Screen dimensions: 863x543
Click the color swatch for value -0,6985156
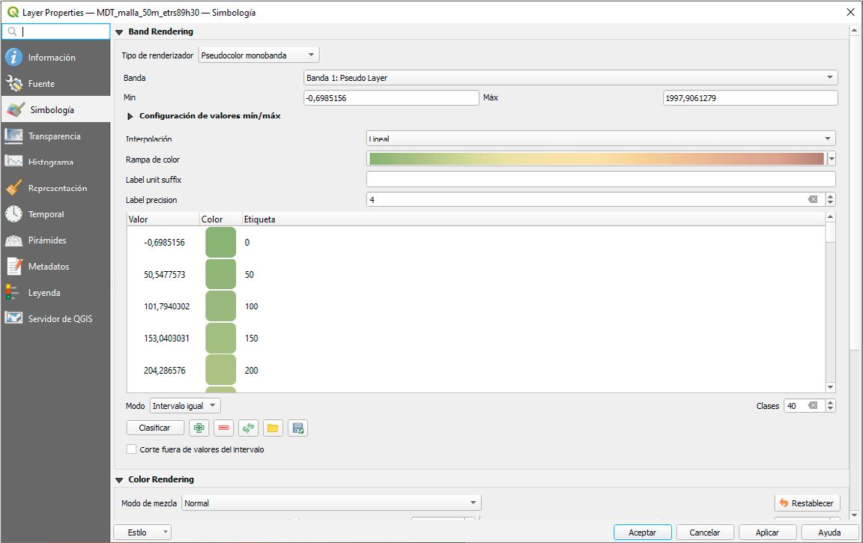coord(221,242)
